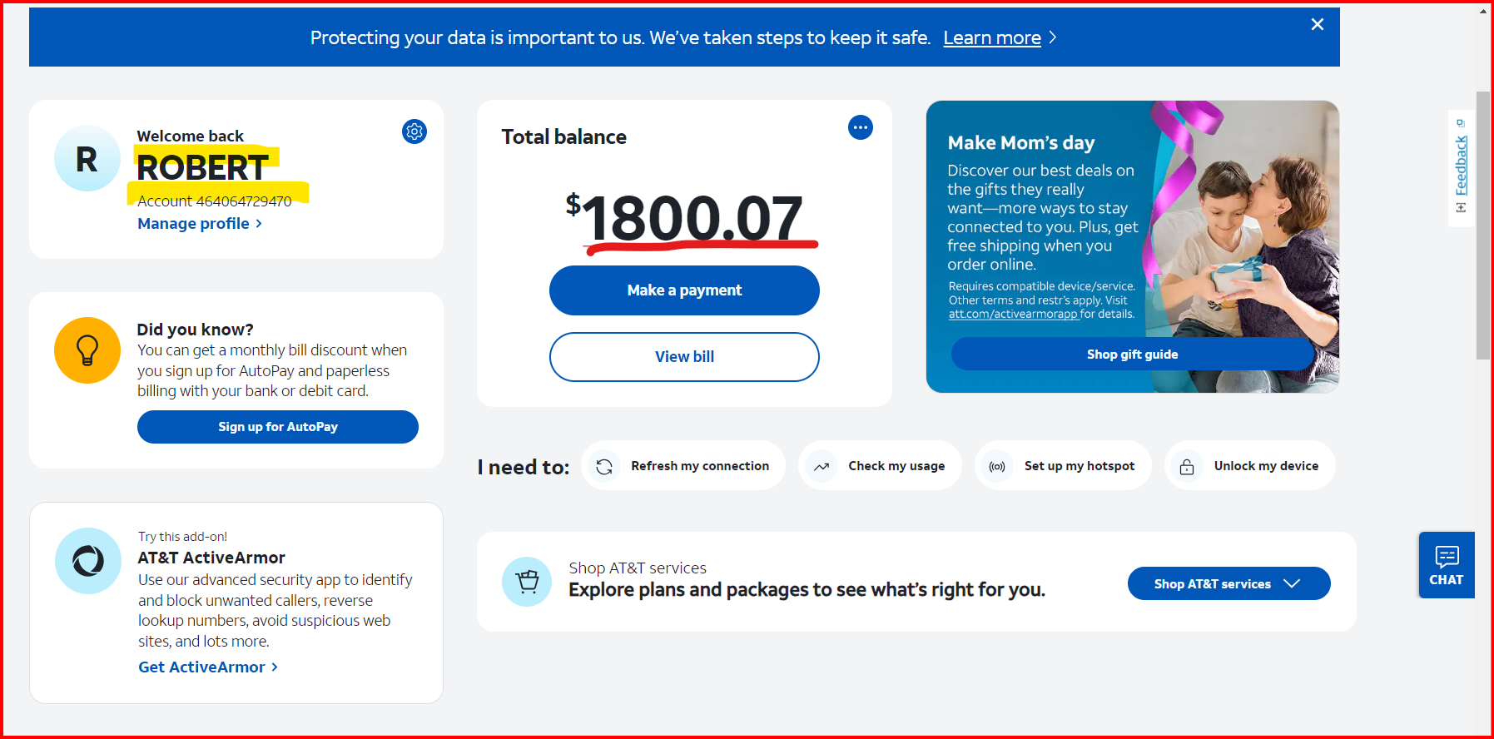Click the Account 464064729470 text

pyautogui.click(x=215, y=201)
